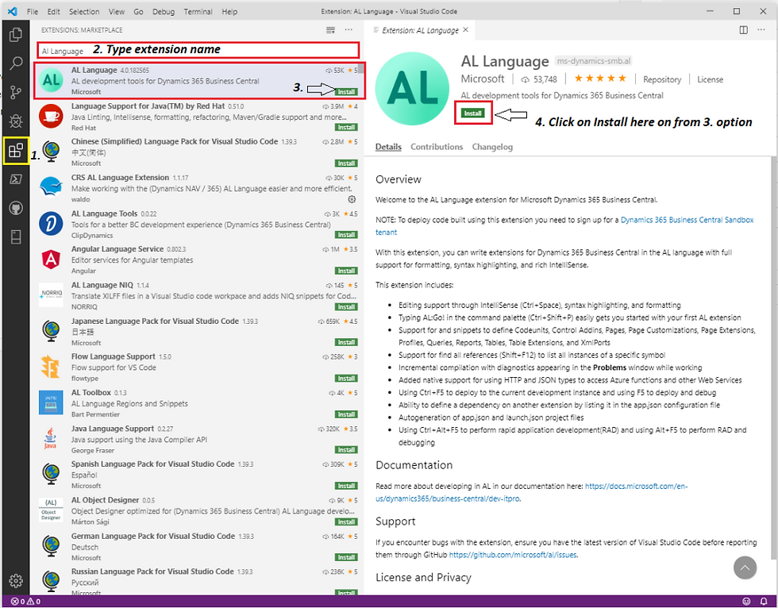Install AL Language from the list row

pos(346,92)
